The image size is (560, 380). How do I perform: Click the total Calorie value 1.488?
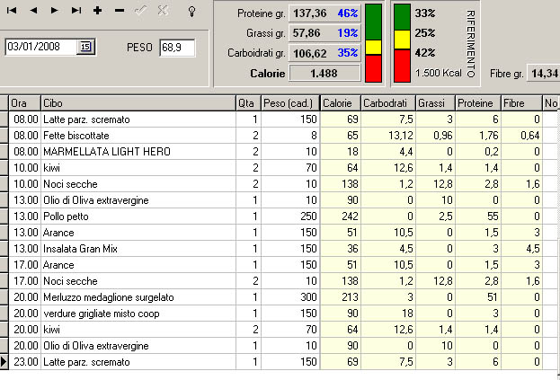click(x=324, y=73)
